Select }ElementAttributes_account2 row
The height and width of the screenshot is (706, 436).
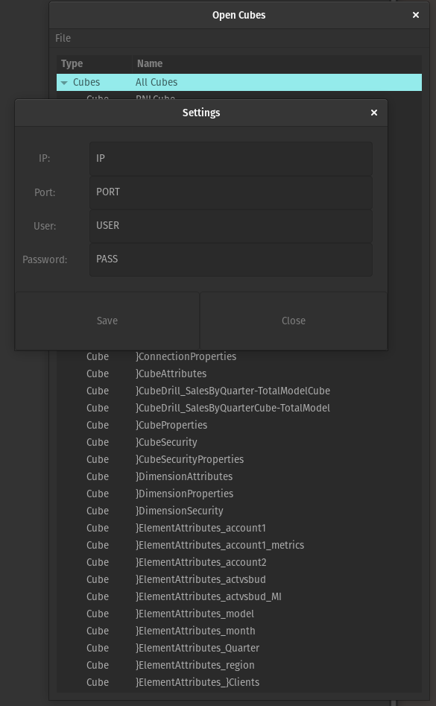(239, 562)
